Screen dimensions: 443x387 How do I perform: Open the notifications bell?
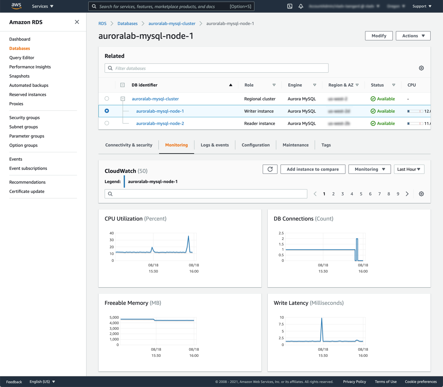click(x=301, y=6)
